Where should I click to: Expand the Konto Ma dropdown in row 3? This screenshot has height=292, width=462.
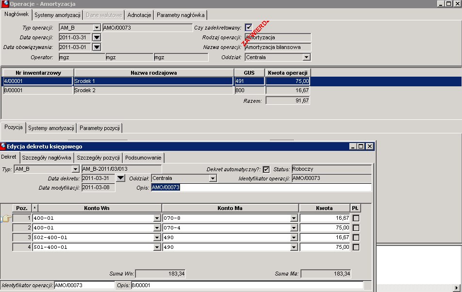[x=294, y=238]
